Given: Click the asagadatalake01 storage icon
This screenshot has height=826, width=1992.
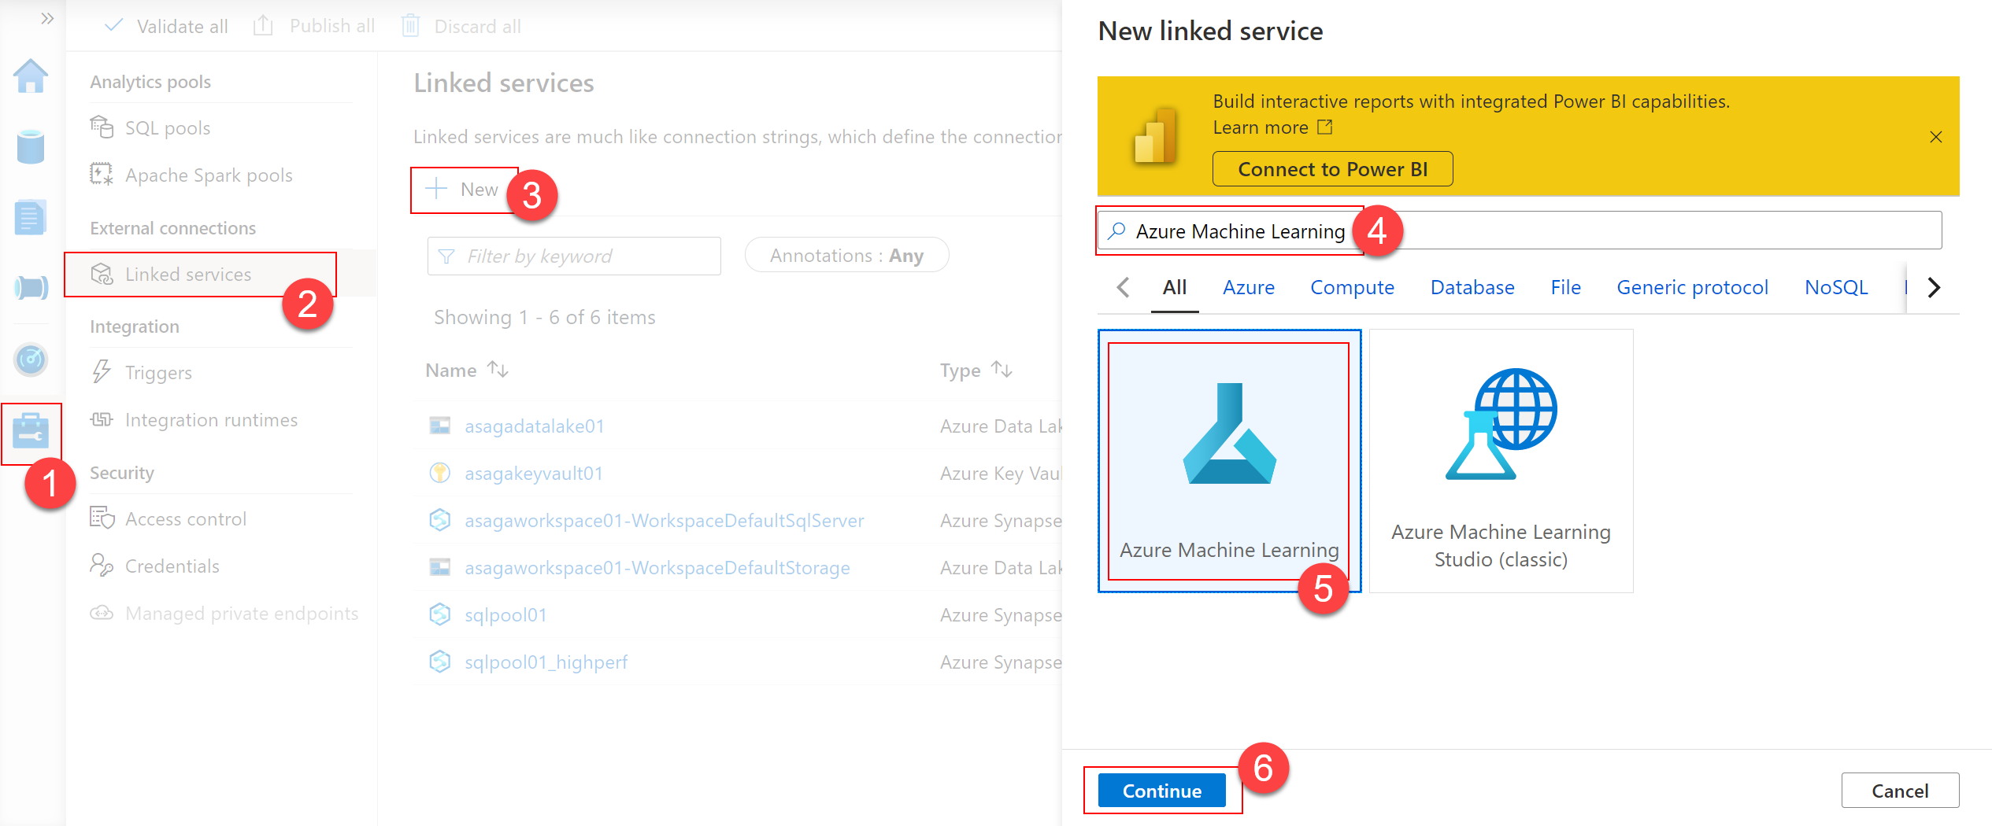Looking at the screenshot, I should point(439,426).
